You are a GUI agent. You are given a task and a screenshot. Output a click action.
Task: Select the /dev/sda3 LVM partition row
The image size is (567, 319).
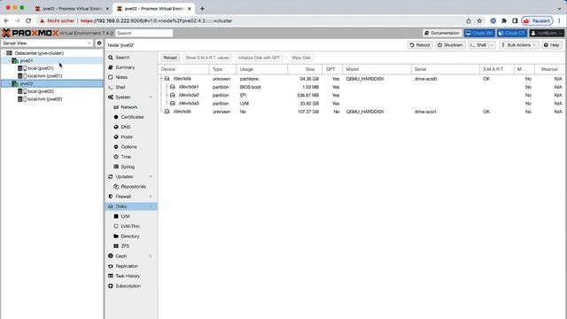pyautogui.click(x=361, y=104)
